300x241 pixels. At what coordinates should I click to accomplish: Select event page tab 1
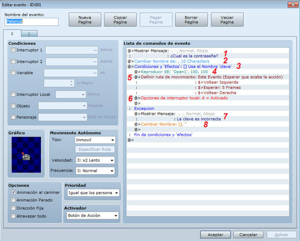pos(12,33)
